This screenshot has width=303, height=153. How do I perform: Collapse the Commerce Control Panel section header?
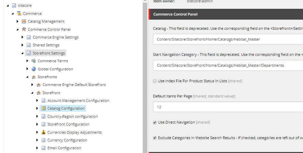click(226, 14)
